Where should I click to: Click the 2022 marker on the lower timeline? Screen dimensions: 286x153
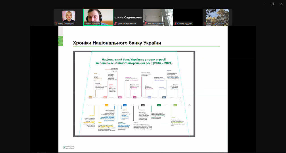tap(143, 105)
